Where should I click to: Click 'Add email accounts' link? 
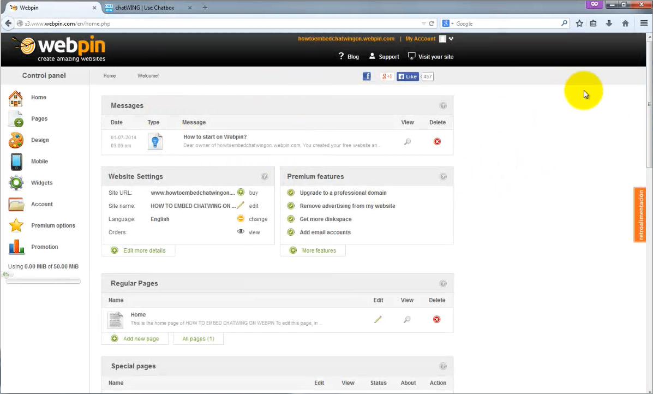tap(325, 232)
